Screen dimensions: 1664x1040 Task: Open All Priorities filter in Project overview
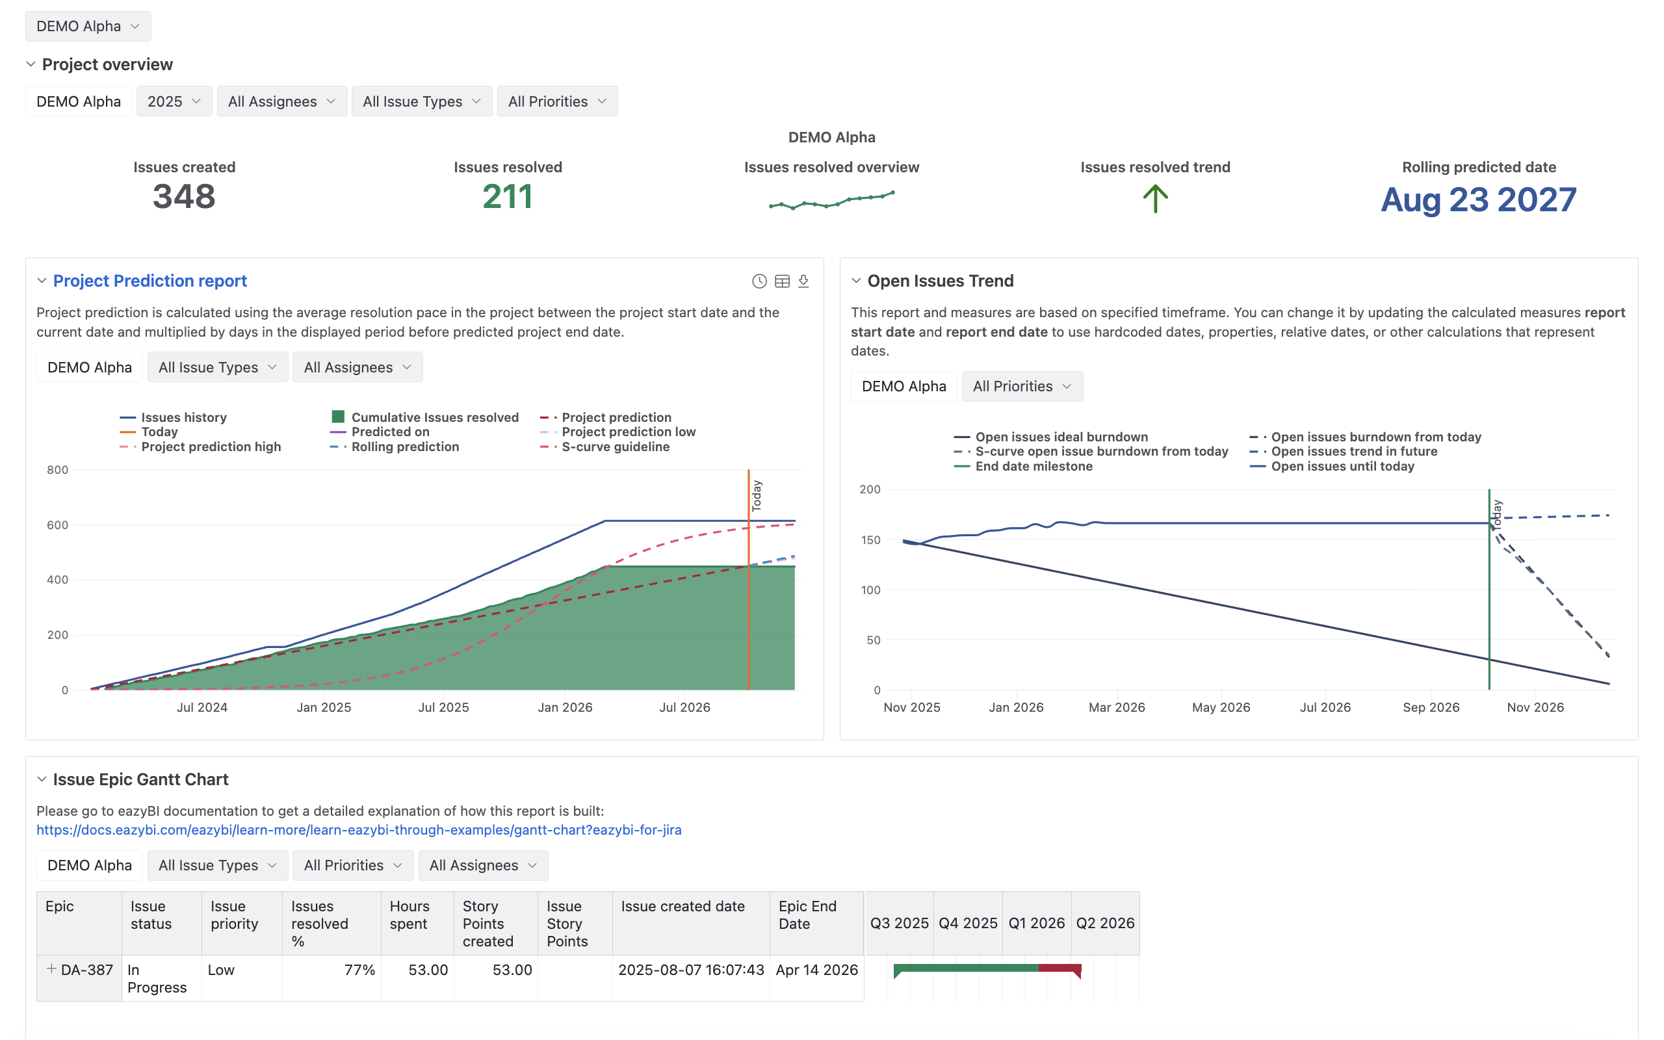(557, 101)
